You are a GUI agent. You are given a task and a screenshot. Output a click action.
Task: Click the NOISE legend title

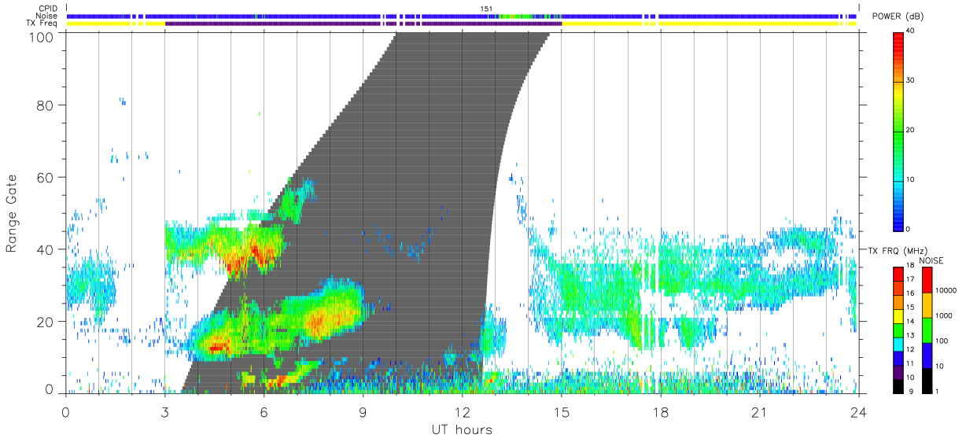pyautogui.click(x=931, y=260)
